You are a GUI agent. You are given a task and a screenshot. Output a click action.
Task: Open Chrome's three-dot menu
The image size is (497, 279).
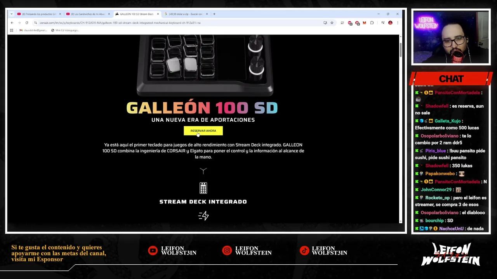(x=398, y=23)
